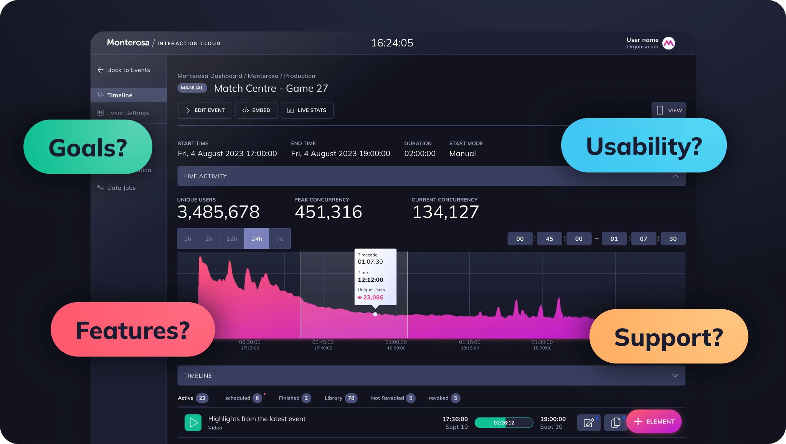The image size is (786, 444).
Task: Expand the Timeline section chevron
Action: [x=675, y=375]
